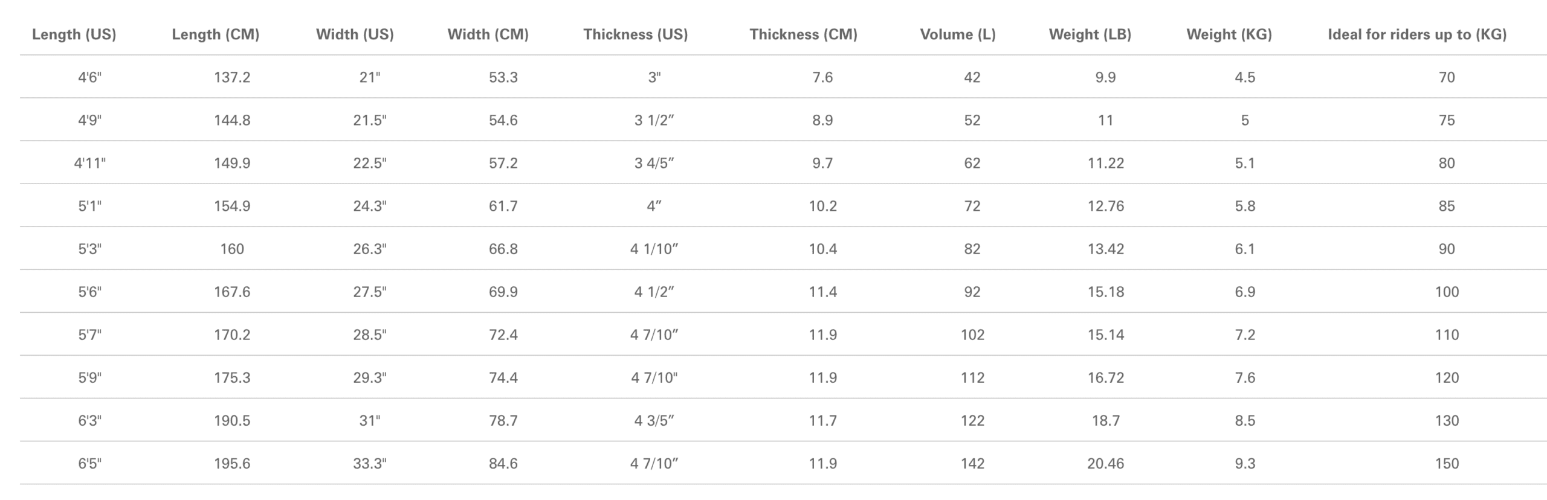
Task: Click the 57.2 width value
Action: 503,163
